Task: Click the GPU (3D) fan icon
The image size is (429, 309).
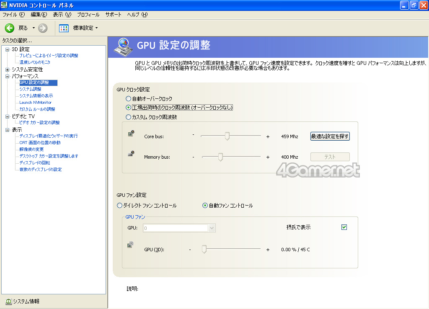Action: click(131, 245)
